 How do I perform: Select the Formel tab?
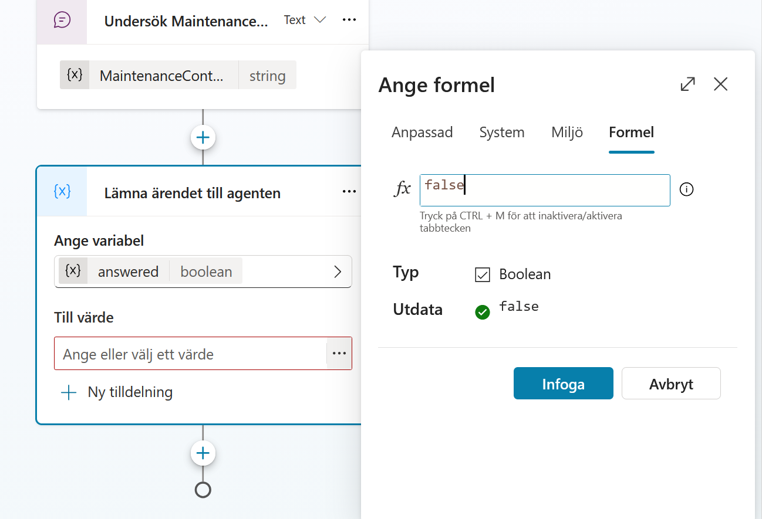[632, 133]
